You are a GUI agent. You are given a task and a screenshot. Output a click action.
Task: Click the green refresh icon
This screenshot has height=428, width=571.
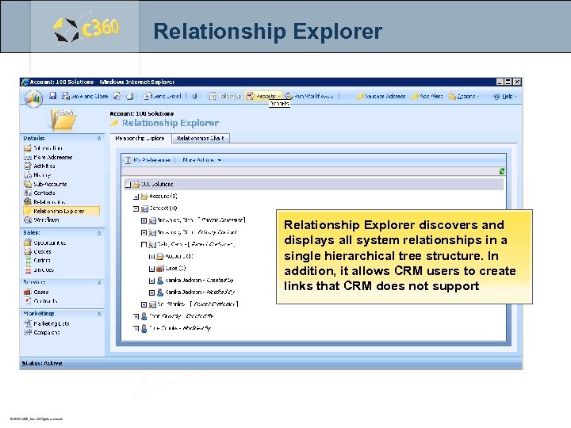(501, 171)
